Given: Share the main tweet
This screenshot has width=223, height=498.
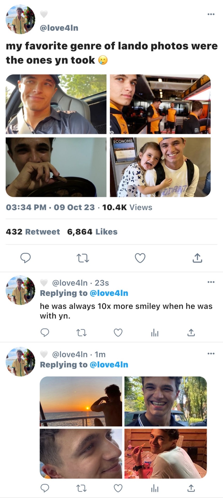Looking at the screenshot, I should click(x=197, y=258).
